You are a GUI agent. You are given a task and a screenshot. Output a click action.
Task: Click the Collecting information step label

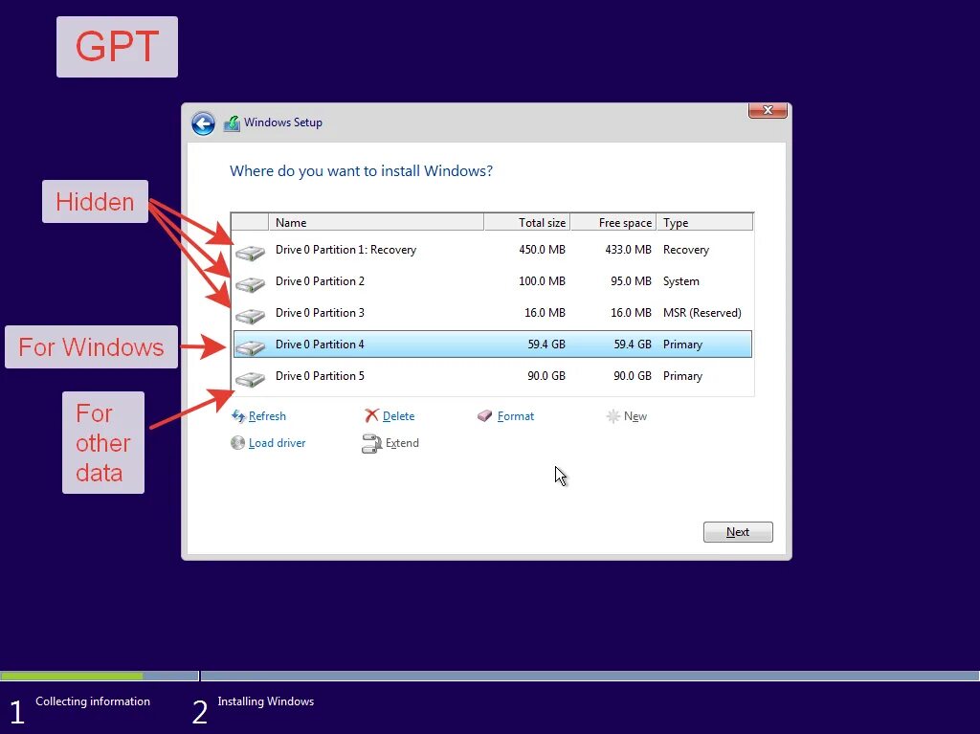coord(93,701)
